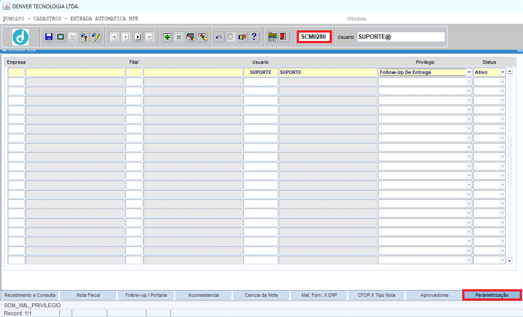Open the Ativo status dropdown
This screenshot has height=317, width=523.
point(502,72)
